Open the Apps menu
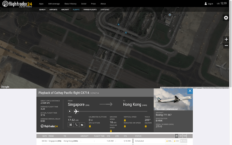 click(41, 4)
